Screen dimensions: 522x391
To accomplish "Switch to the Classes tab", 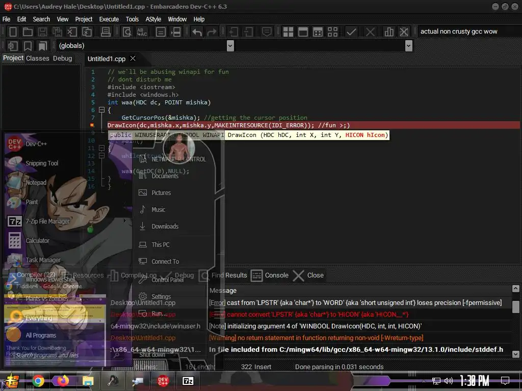I will [x=38, y=58].
